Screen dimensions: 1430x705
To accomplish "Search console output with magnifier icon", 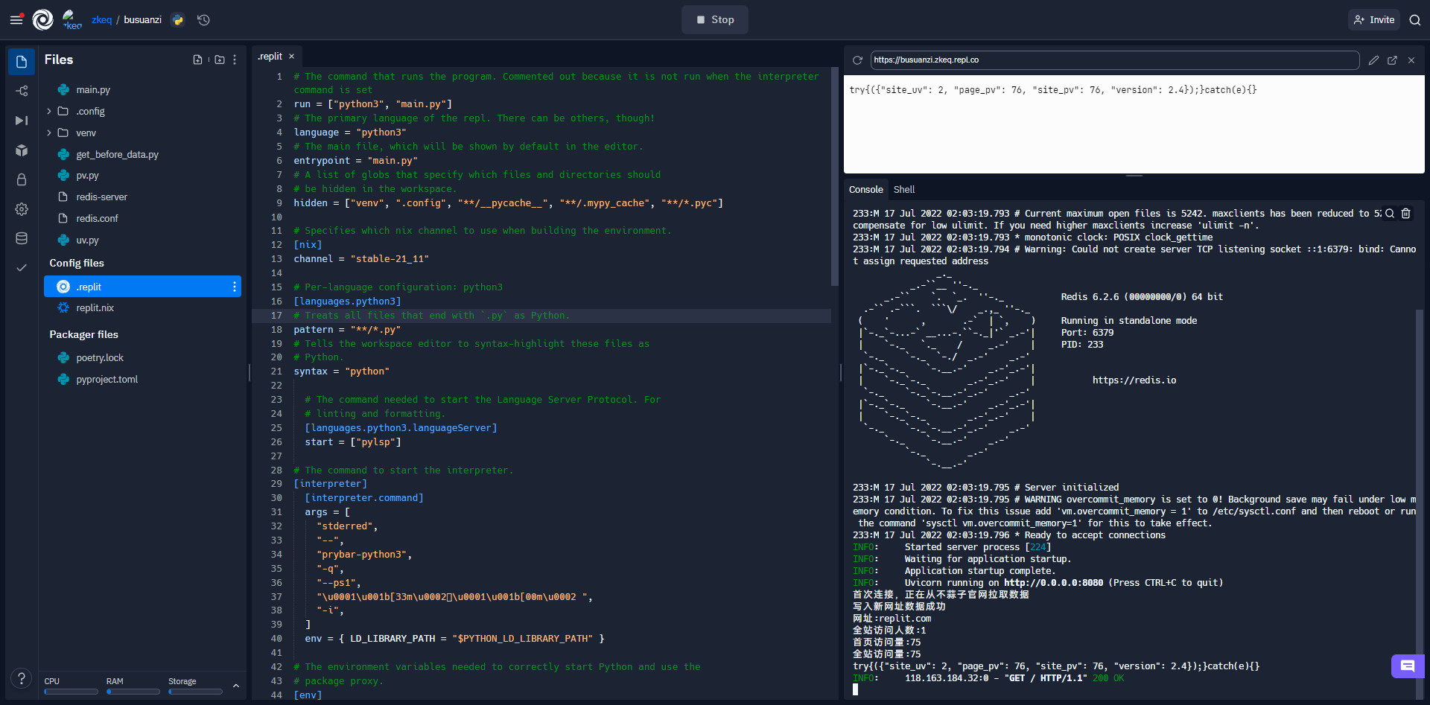I will tap(1391, 214).
